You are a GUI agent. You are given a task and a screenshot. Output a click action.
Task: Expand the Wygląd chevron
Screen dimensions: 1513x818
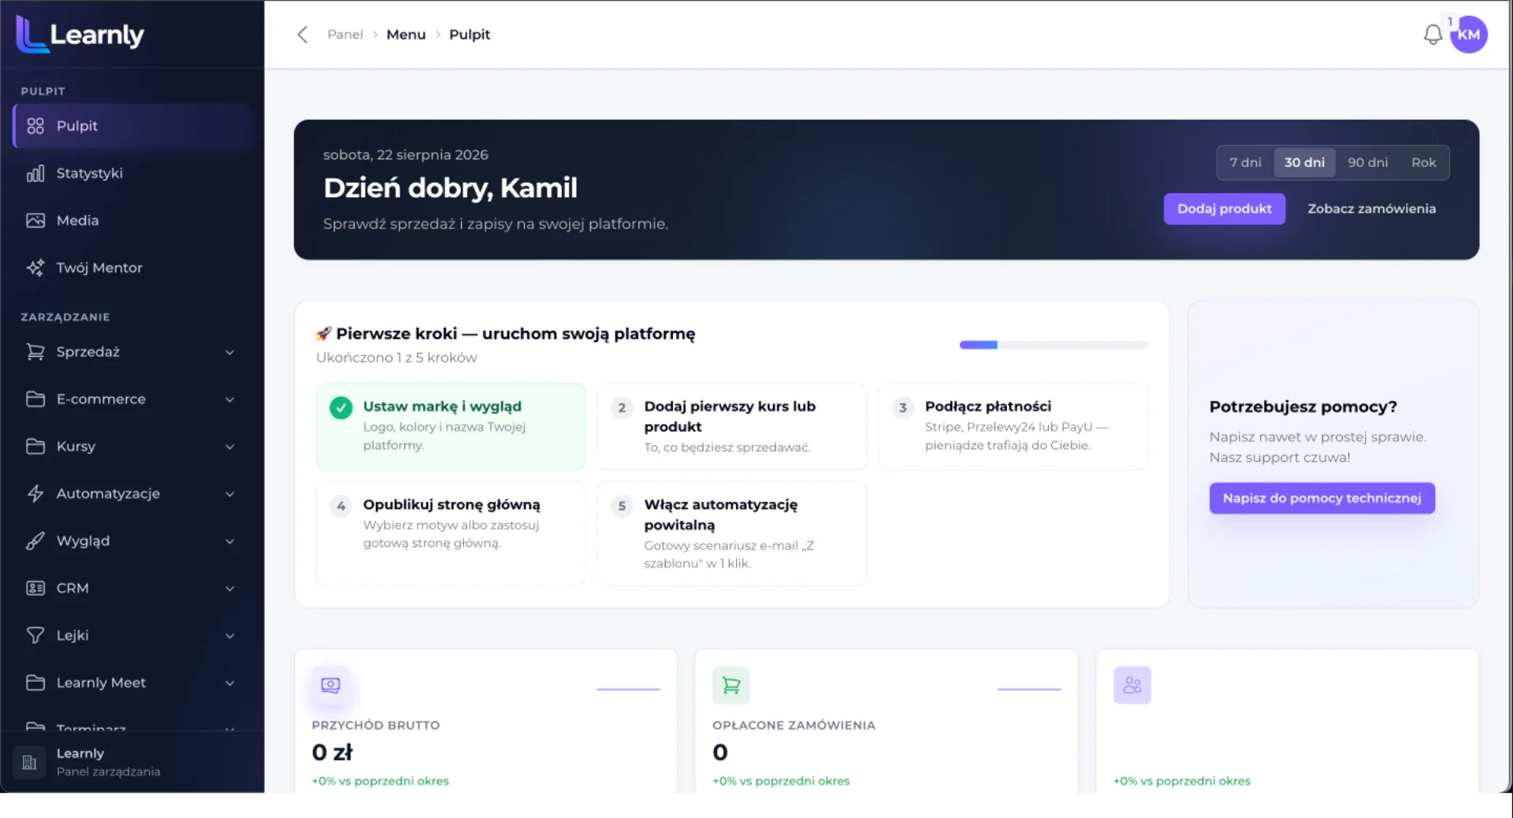230,541
